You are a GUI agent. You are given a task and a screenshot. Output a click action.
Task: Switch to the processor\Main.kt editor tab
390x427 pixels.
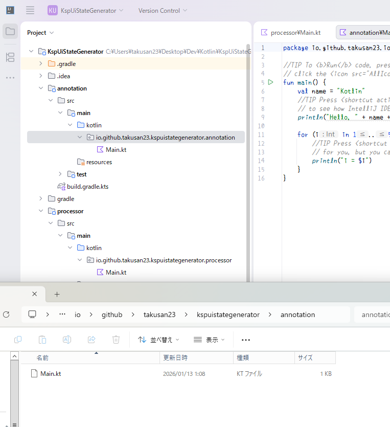[x=291, y=33]
